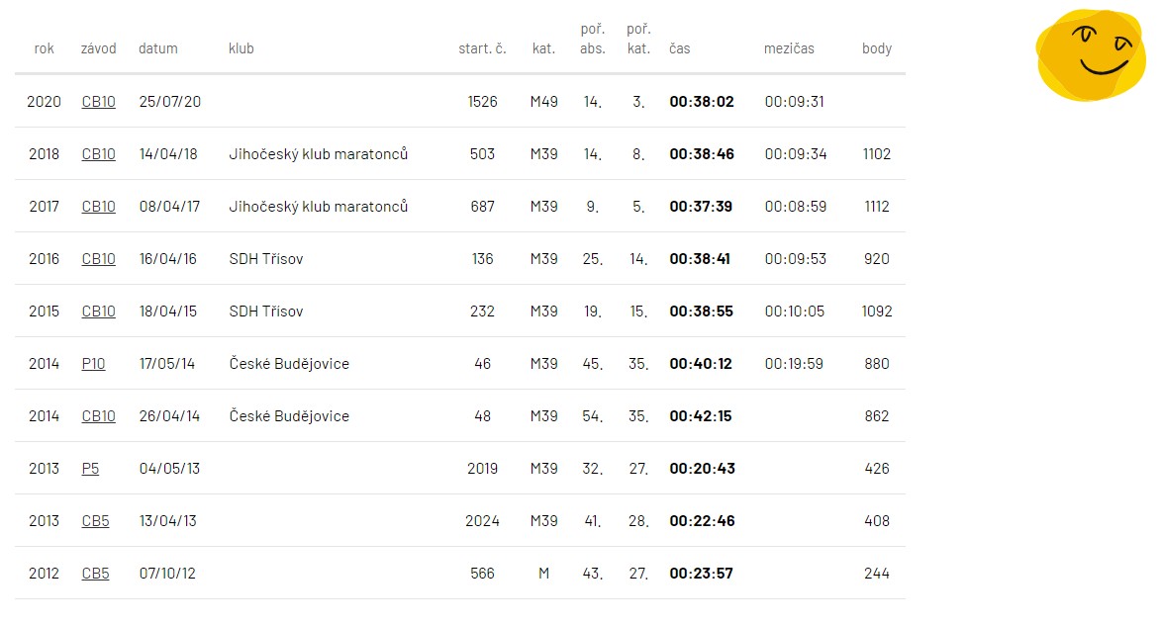Select the time 00:37:39 in the 2017 row
Screen dimensions: 1161x625
point(701,207)
